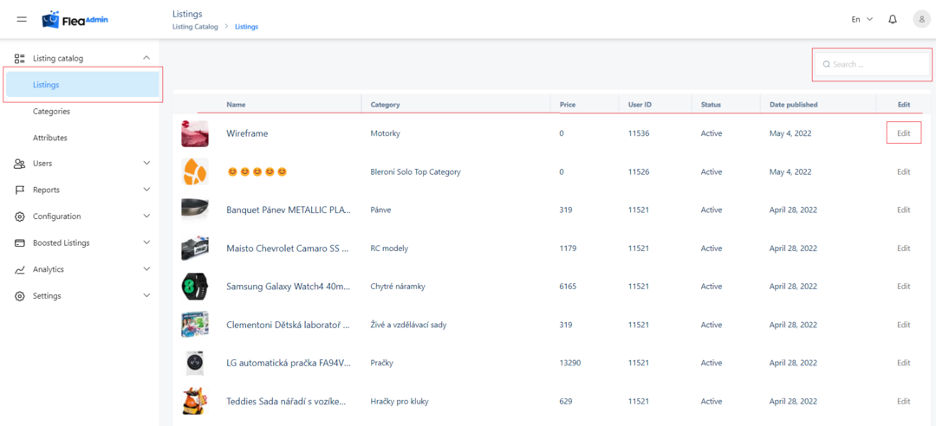Click the Users sidebar icon
The image size is (936, 426).
pyautogui.click(x=19, y=164)
